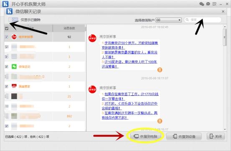Open the feedback menu icon beside minimize
The width and height of the screenshot is (231, 151).
pos(214,4)
